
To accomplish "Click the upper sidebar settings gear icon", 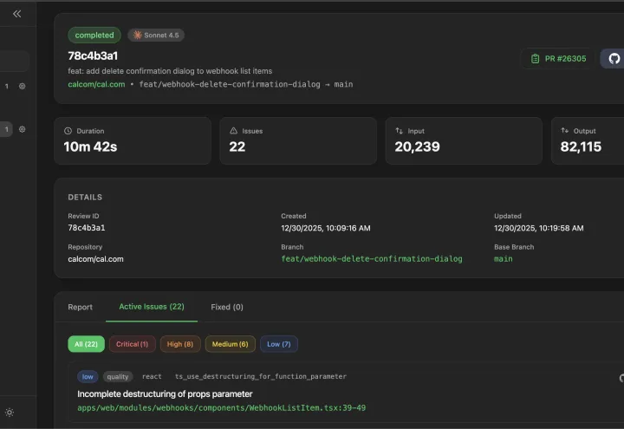I will tap(23, 86).
